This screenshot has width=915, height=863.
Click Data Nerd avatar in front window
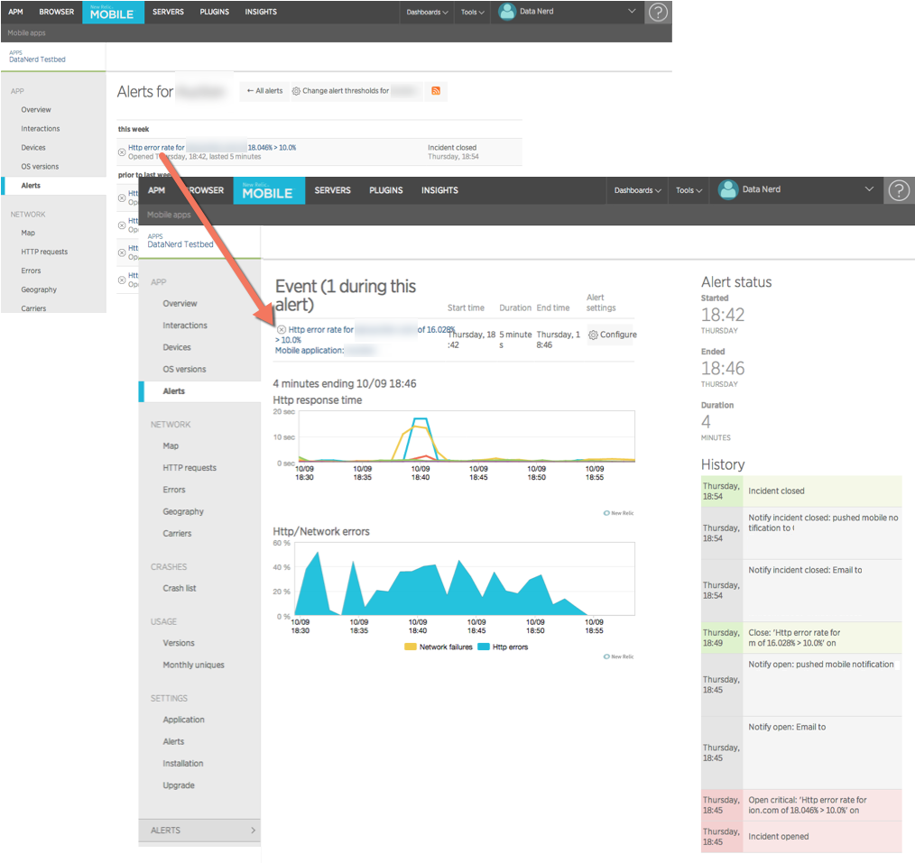[727, 189]
